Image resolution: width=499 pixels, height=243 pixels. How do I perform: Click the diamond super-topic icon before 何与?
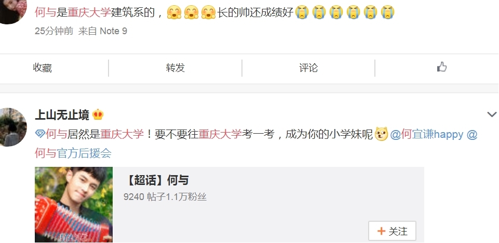[x=40, y=134]
